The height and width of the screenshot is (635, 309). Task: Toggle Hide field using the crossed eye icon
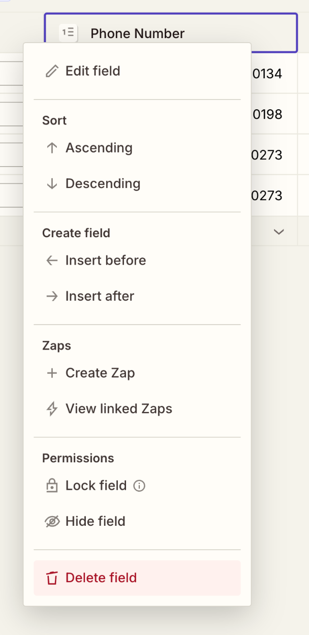[x=51, y=521]
